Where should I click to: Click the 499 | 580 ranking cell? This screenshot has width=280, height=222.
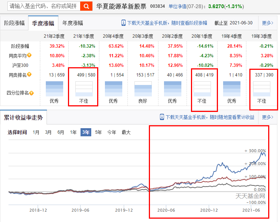[x=86, y=75]
